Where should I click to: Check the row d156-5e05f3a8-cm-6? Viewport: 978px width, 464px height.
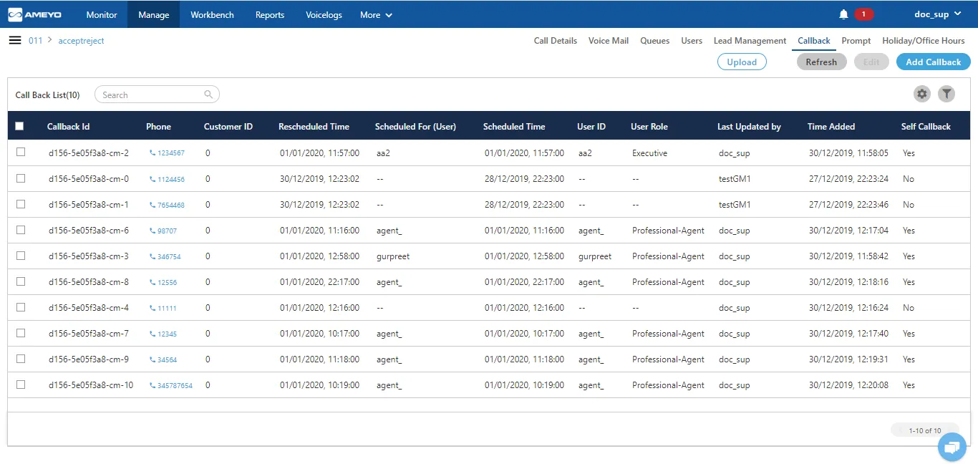(x=21, y=229)
